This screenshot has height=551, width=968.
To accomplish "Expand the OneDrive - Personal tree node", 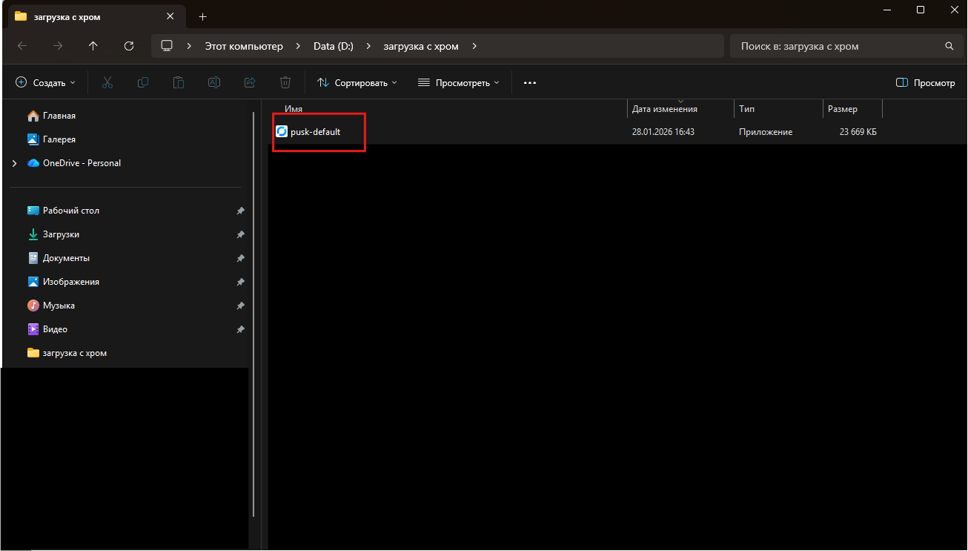I will [x=14, y=163].
